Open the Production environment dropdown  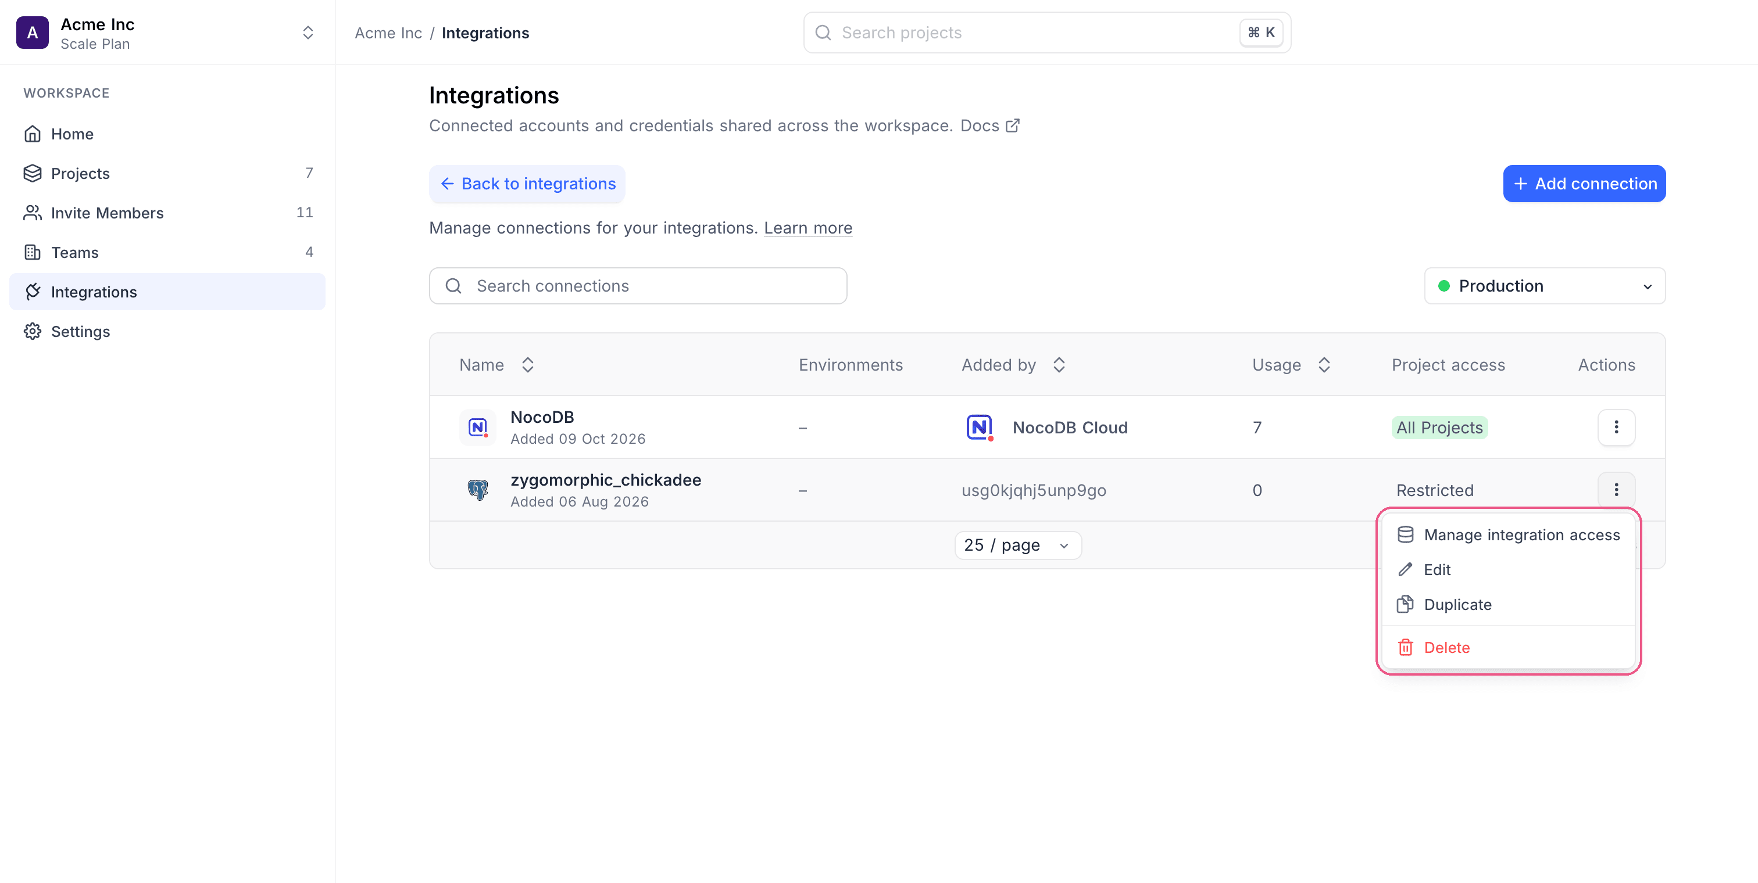coord(1545,286)
